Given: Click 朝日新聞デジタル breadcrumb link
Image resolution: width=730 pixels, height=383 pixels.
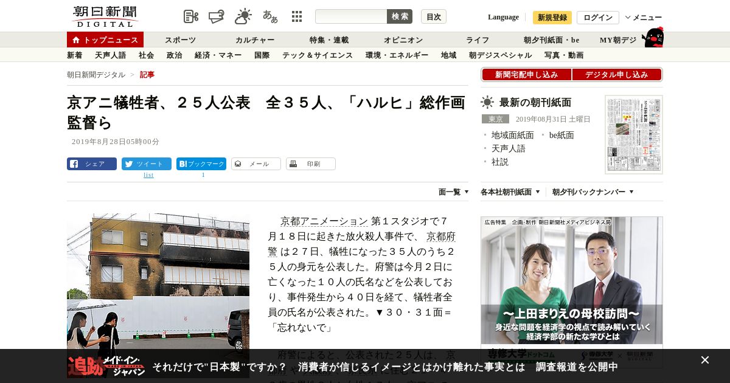Looking at the screenshot, I should [x=96, y=75].
